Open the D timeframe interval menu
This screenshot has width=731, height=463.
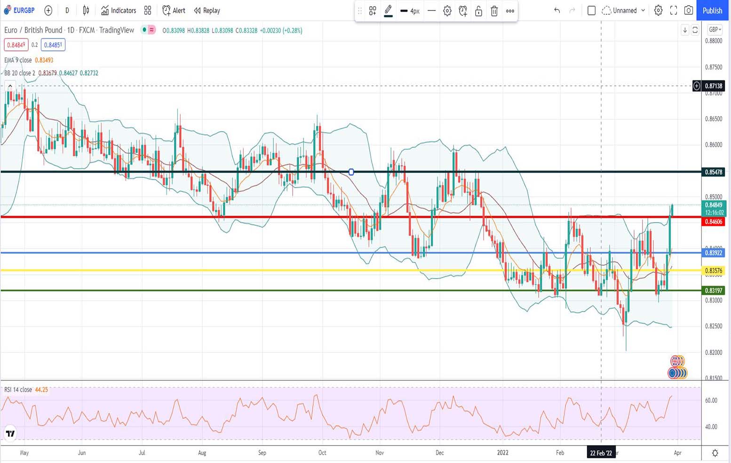(67, 10)
